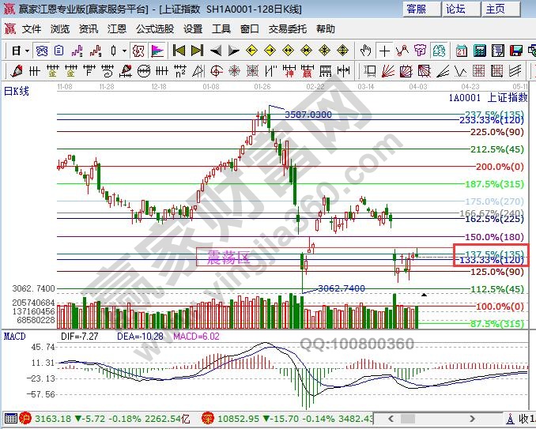
Task: Open the 日 period dropdown arrow
Action: (26, 51)
